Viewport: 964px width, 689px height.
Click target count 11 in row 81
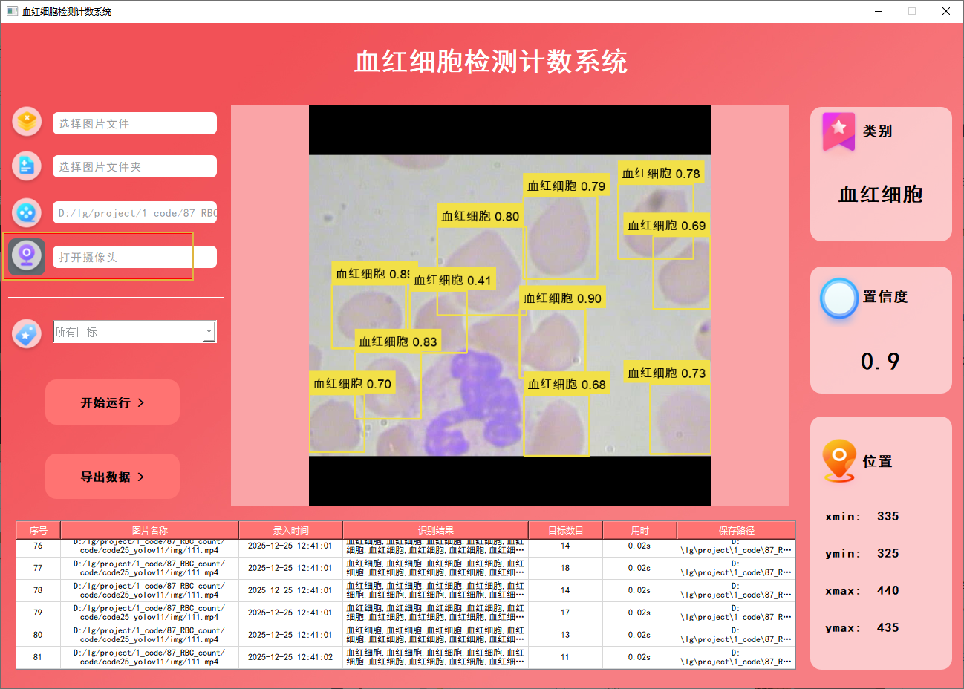click(x=565, y=657)
